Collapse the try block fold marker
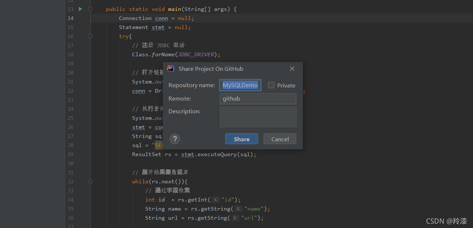 [x=90, y=36]
